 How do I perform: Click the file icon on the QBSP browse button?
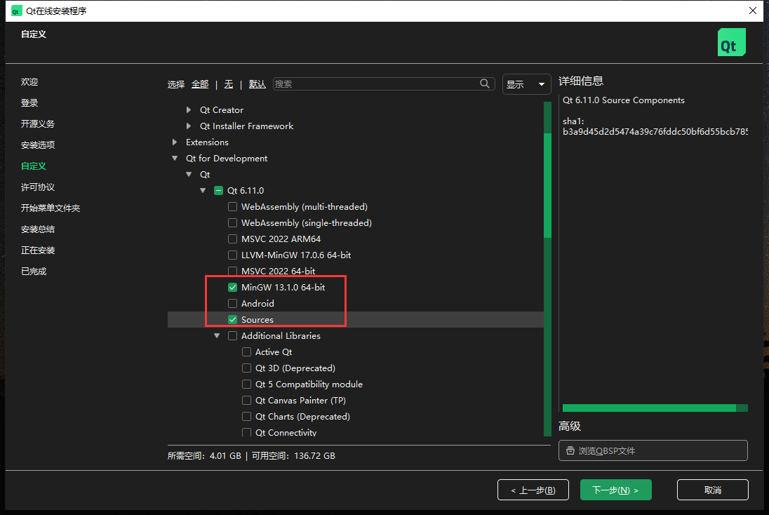tap(570, 450)
